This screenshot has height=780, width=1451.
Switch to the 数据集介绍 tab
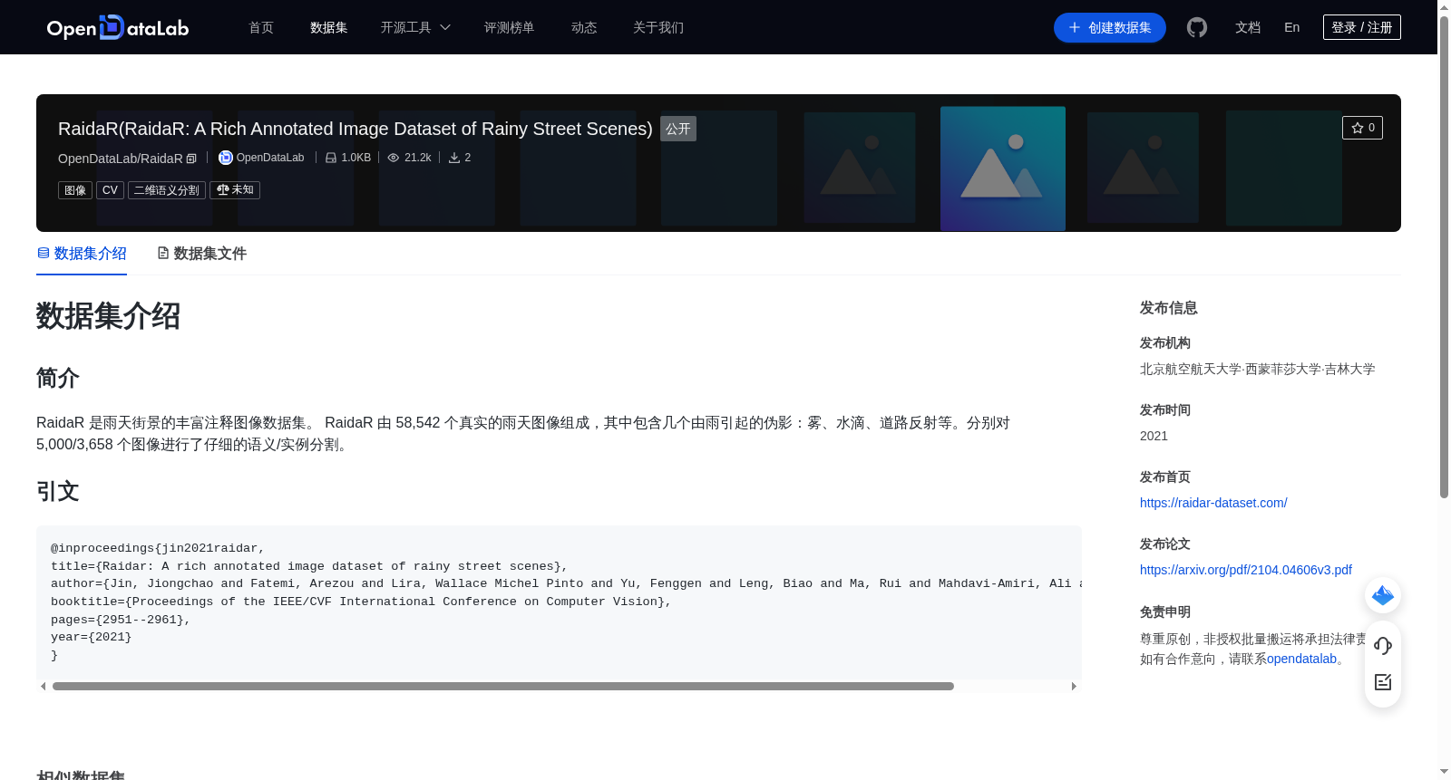click(82, 254)
